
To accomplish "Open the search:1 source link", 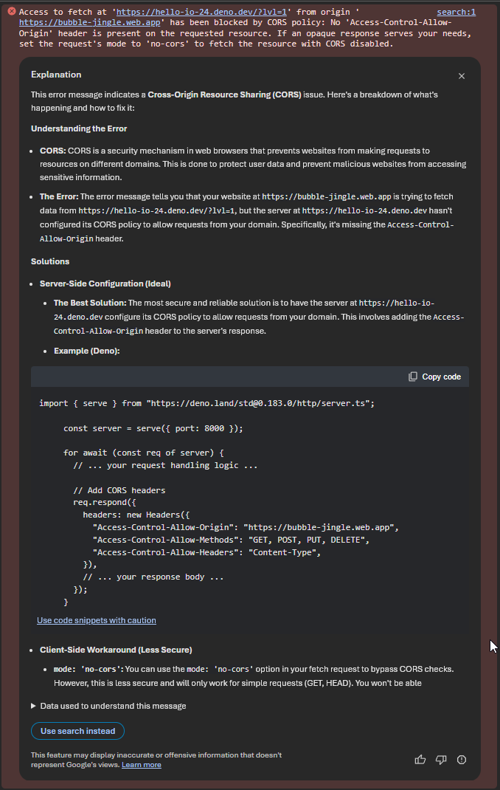I will (x=456, y=12).
